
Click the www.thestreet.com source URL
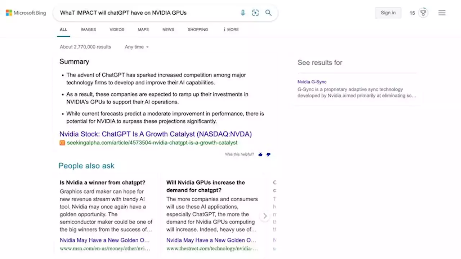click(212, 249)
